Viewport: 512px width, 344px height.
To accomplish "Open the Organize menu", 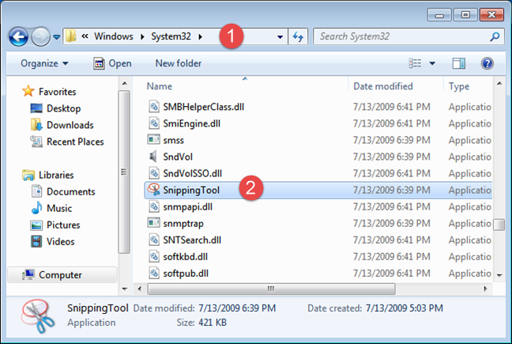I will pyautogui.click(x=44, y=63).
